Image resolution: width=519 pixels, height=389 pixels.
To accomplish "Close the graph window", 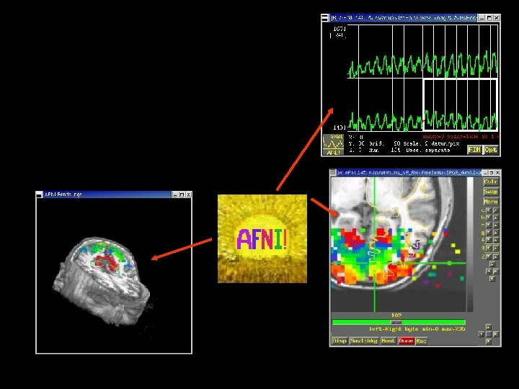I will pos(497,18).
